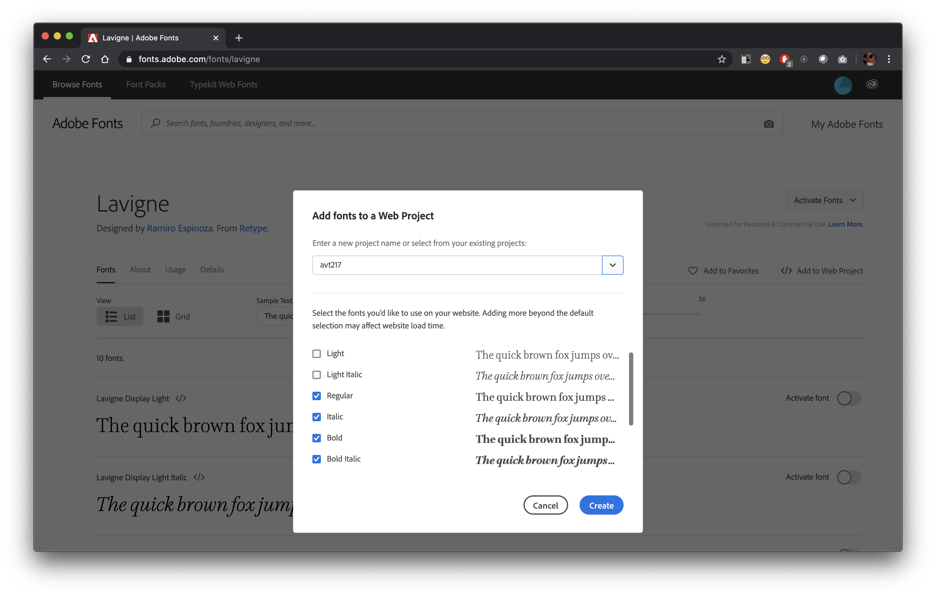Select the About tab

tap(140, 270)
